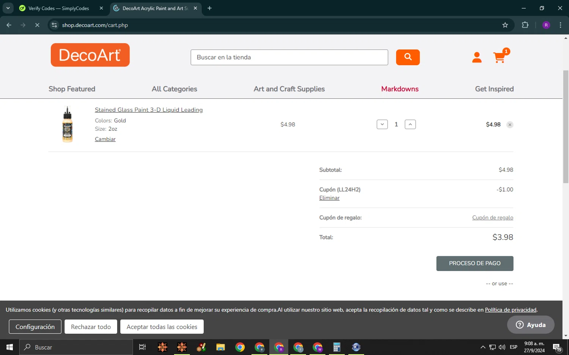Click the DecoArt logo
The width and height of the screenshot is (569, 355).
(x=90, y=55)
